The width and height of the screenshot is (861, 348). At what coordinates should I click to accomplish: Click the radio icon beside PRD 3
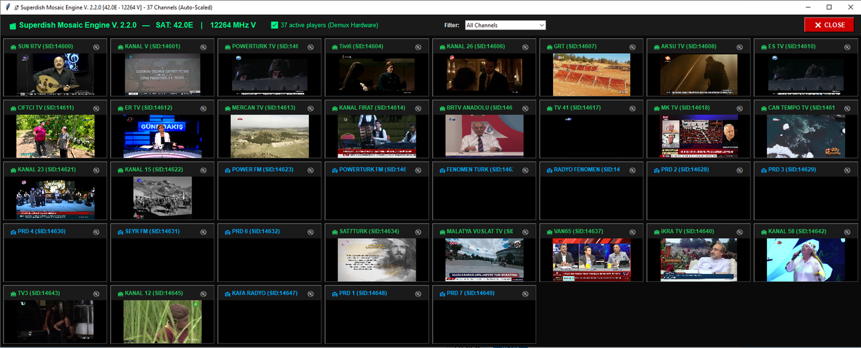coord(763,170)
